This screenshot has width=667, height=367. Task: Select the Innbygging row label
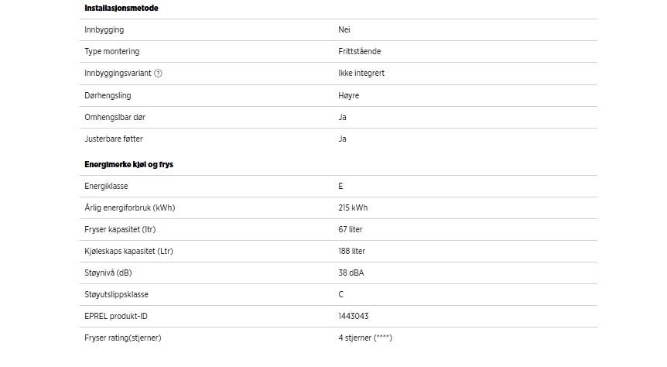point(104,29)
